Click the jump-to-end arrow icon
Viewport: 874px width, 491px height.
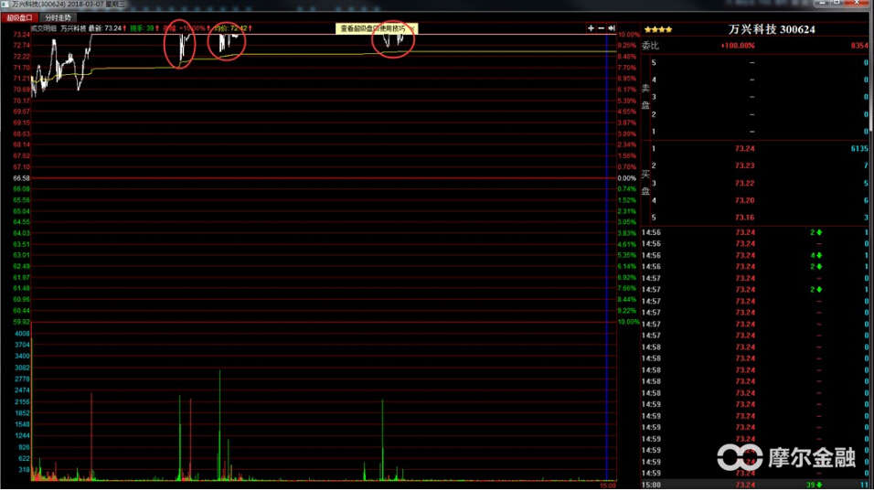click(x=612, y=27)
